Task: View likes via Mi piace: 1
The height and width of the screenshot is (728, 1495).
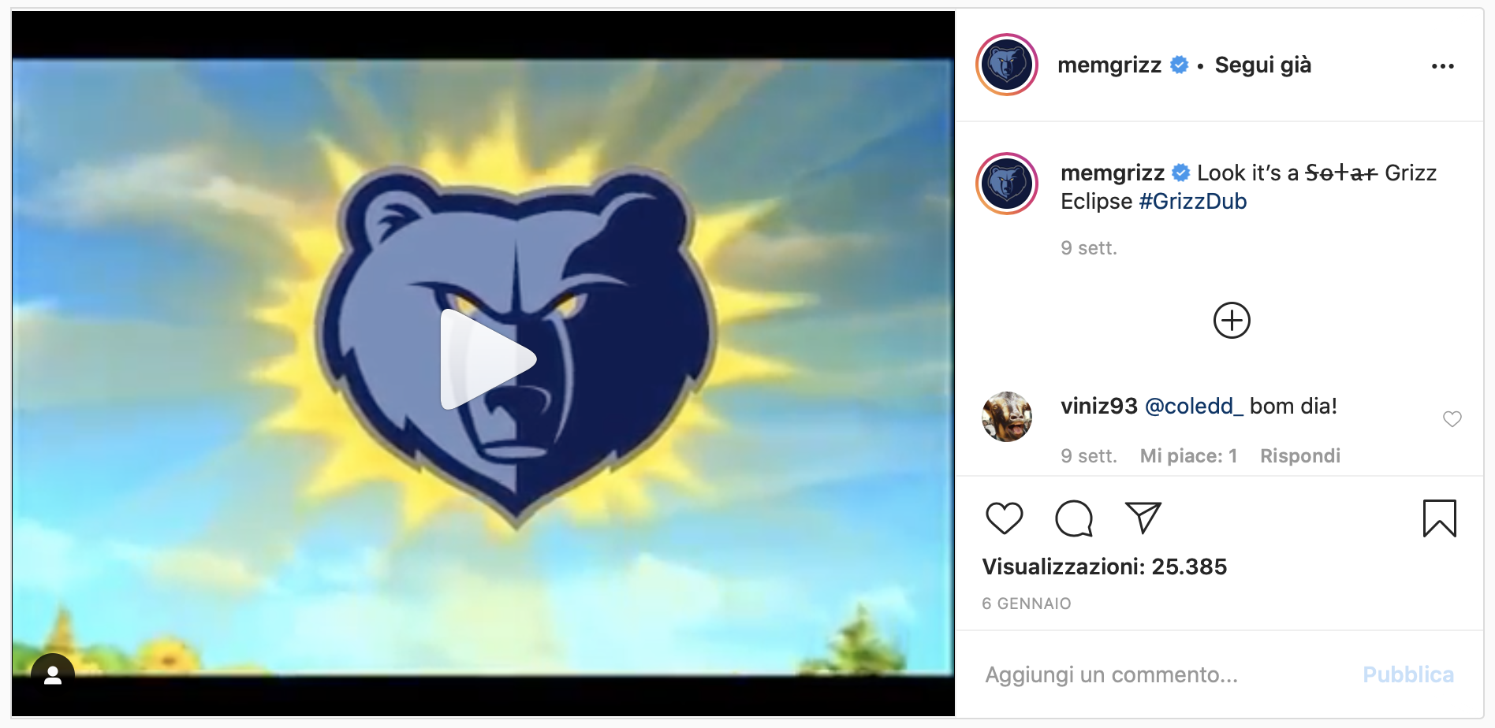Action: point(1188,456)
